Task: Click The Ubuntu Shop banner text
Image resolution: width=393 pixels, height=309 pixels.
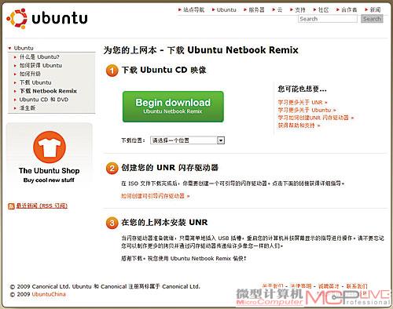Action: coord(50,171)
